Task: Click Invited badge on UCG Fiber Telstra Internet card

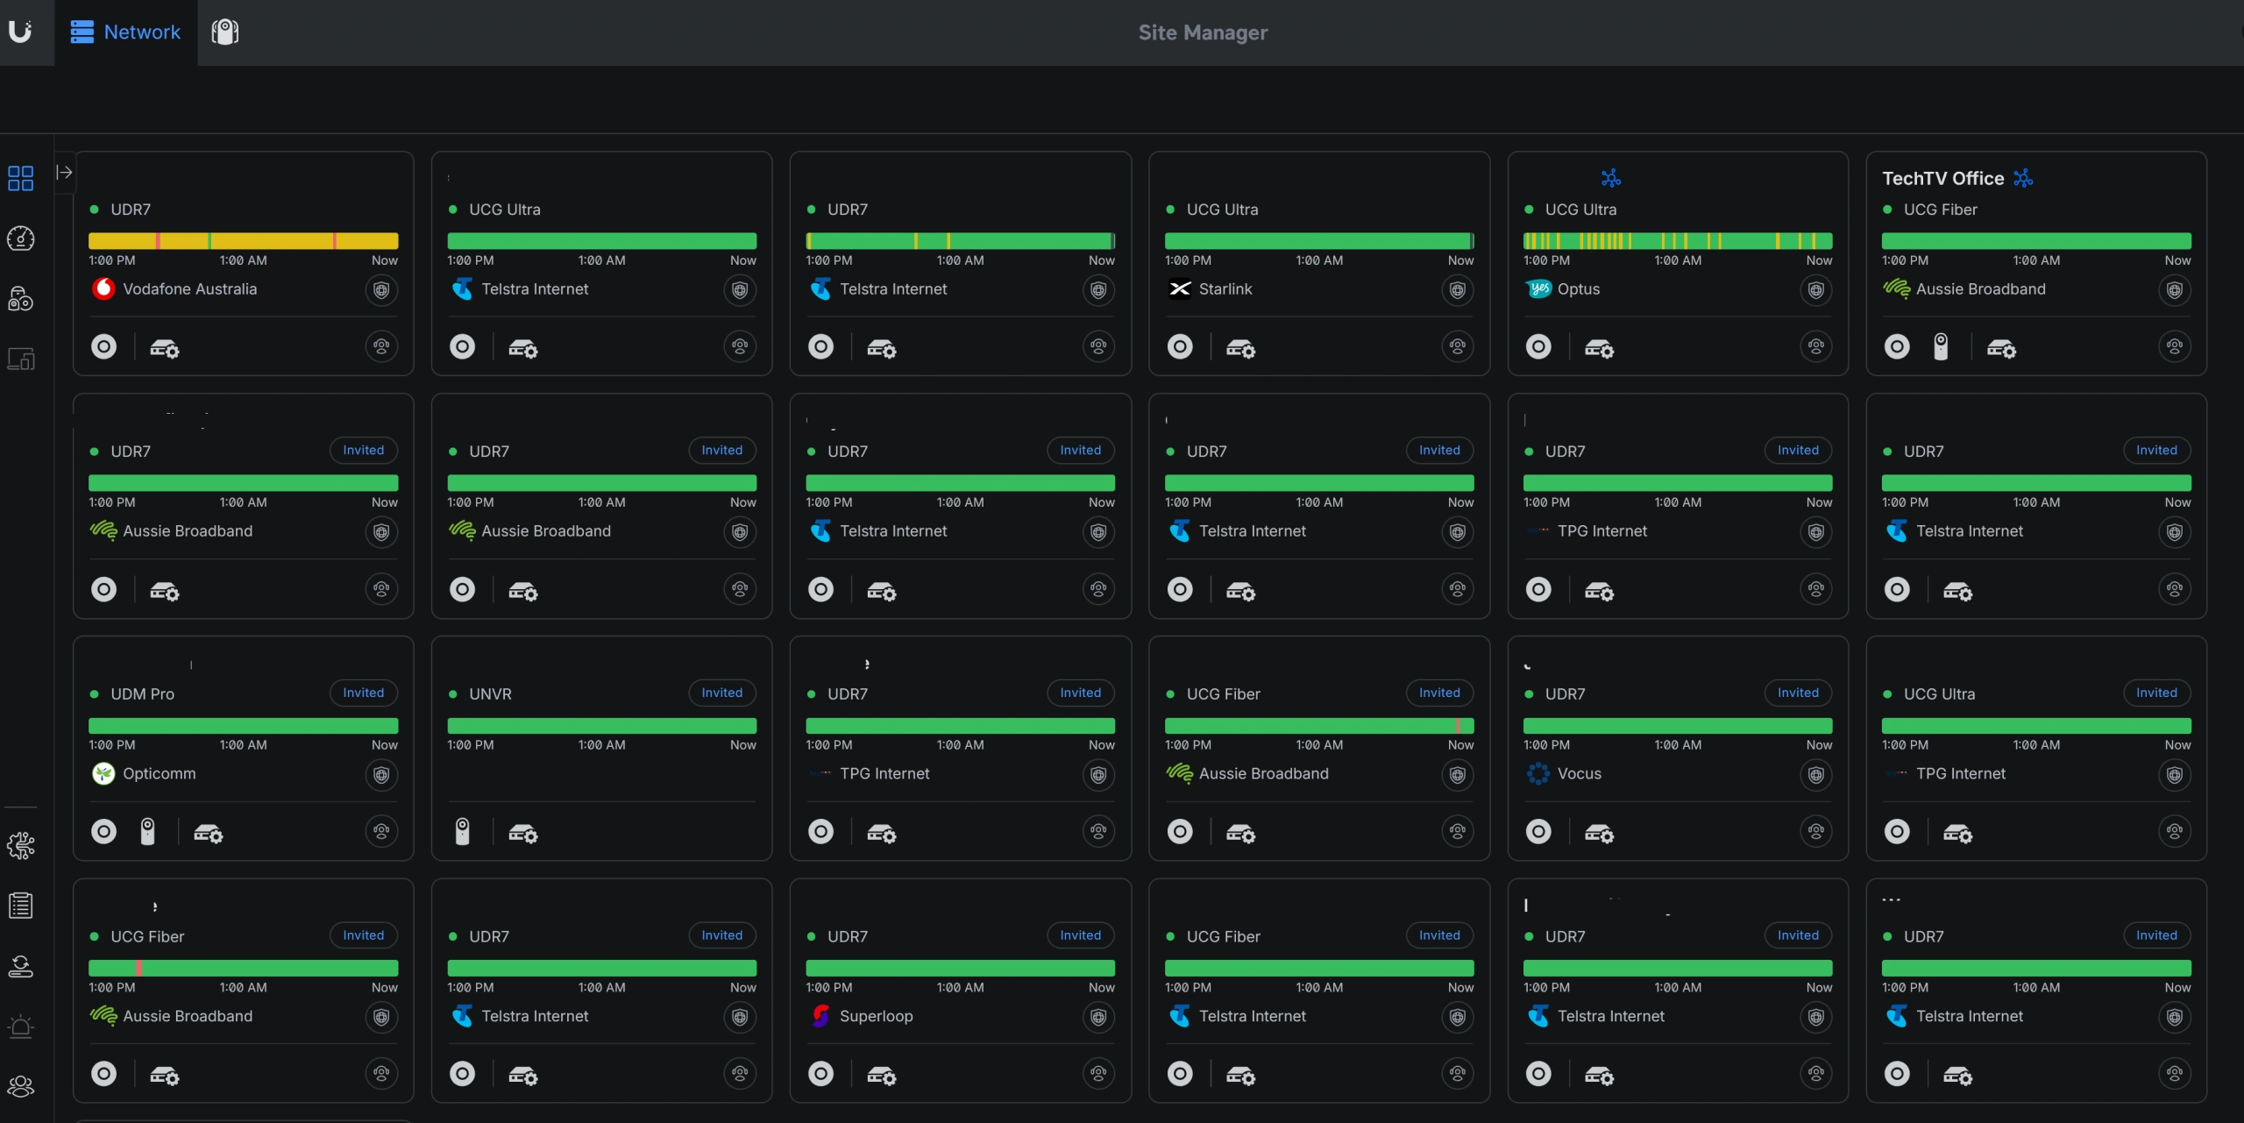Action: [1439, 935]
